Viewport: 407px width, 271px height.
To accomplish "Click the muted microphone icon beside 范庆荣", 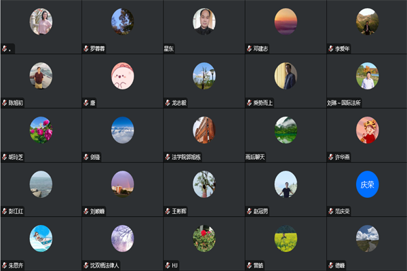I will point(331,211).
